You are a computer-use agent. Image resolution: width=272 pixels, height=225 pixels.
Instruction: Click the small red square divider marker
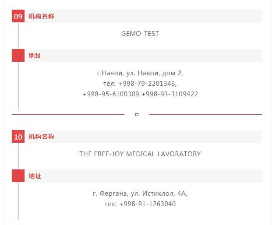137,115
